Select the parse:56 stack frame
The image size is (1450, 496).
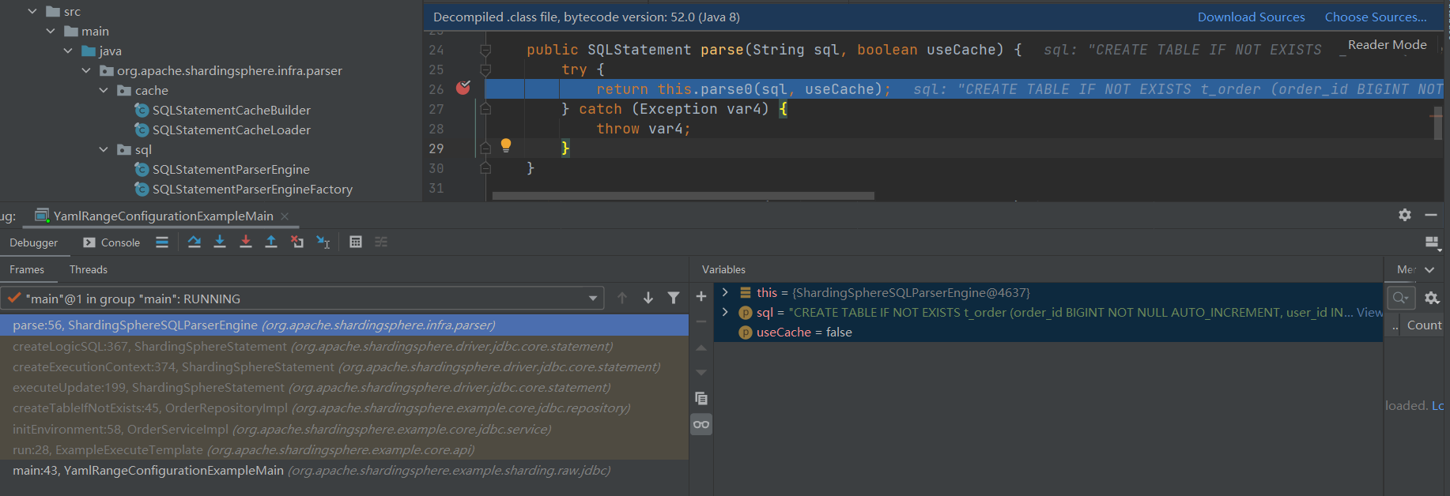(x=344, y=325)
